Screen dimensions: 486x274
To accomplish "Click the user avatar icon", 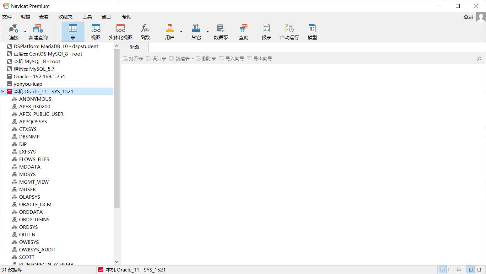I will tap(481, 17).
